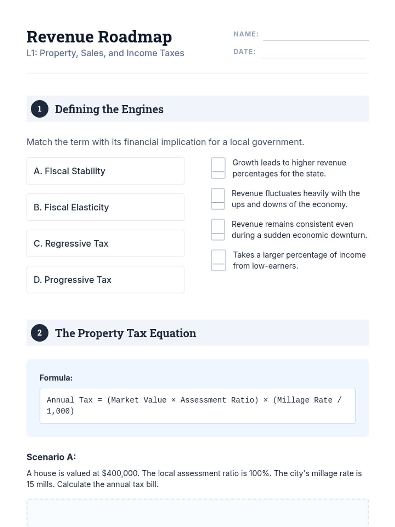Click the C. Regressive Tax term card
The width and height of the screenshot is (395, 527).
click(105, 243)
